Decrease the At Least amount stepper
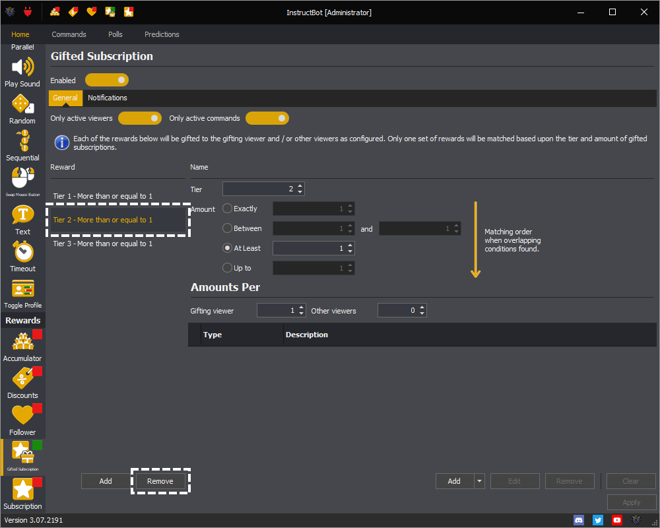This screenshot has width=660, height=528. 350,251
